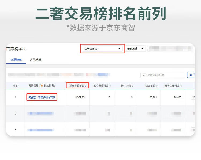This screenshot has width=201, height=160.
Task: Switch to the 人气榜单 tab
Action: click(x=35, y=60)
